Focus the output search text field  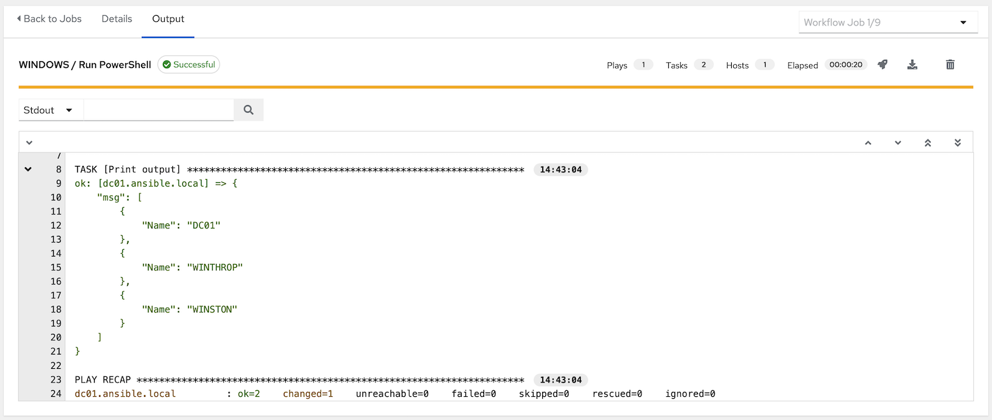click(158, 110)
